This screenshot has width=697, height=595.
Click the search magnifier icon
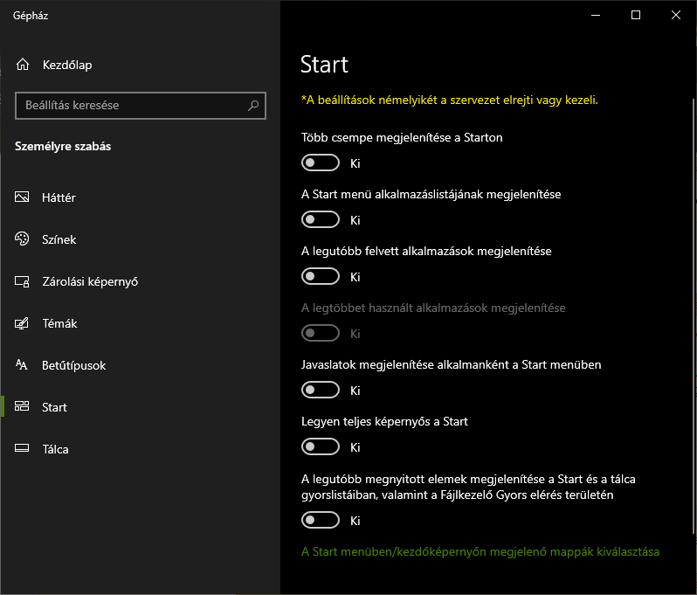tap(253, 105)
